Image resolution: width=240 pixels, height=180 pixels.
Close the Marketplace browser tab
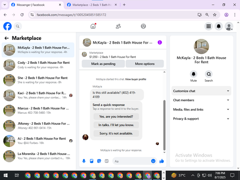tap(116, 5)
